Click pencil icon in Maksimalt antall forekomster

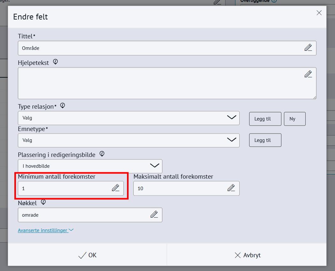tap(231, 188)
